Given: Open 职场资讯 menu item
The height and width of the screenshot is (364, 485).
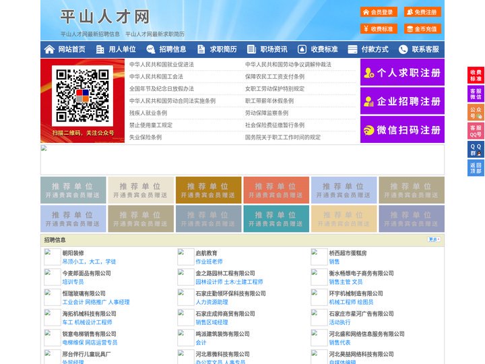Looking at the screenshot, I should pos(273,49).
